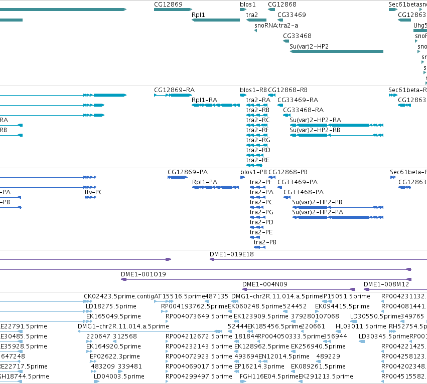Select EST LD04003.5prime
The width and height of the screenshot is (427, 384).
pyautogui.click(x=119, y=376)
